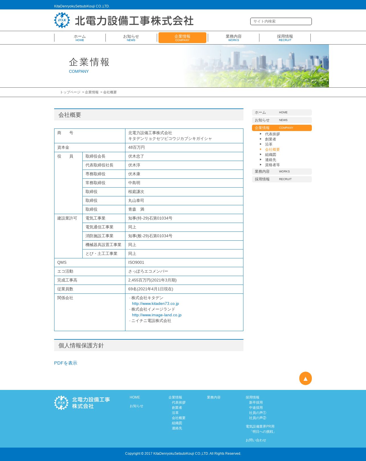Open 組織図 in the sidebar submenu
The image size is (366, 461).
click(x=271, y=155)
